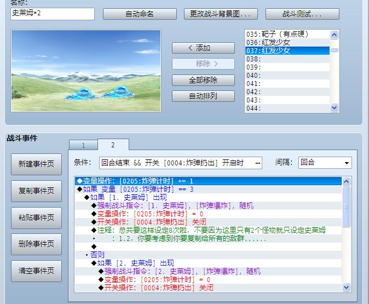Open the 间隔 dropdown showing 回合
This screenshot has width=369, height=304.
tap(325, 163)
